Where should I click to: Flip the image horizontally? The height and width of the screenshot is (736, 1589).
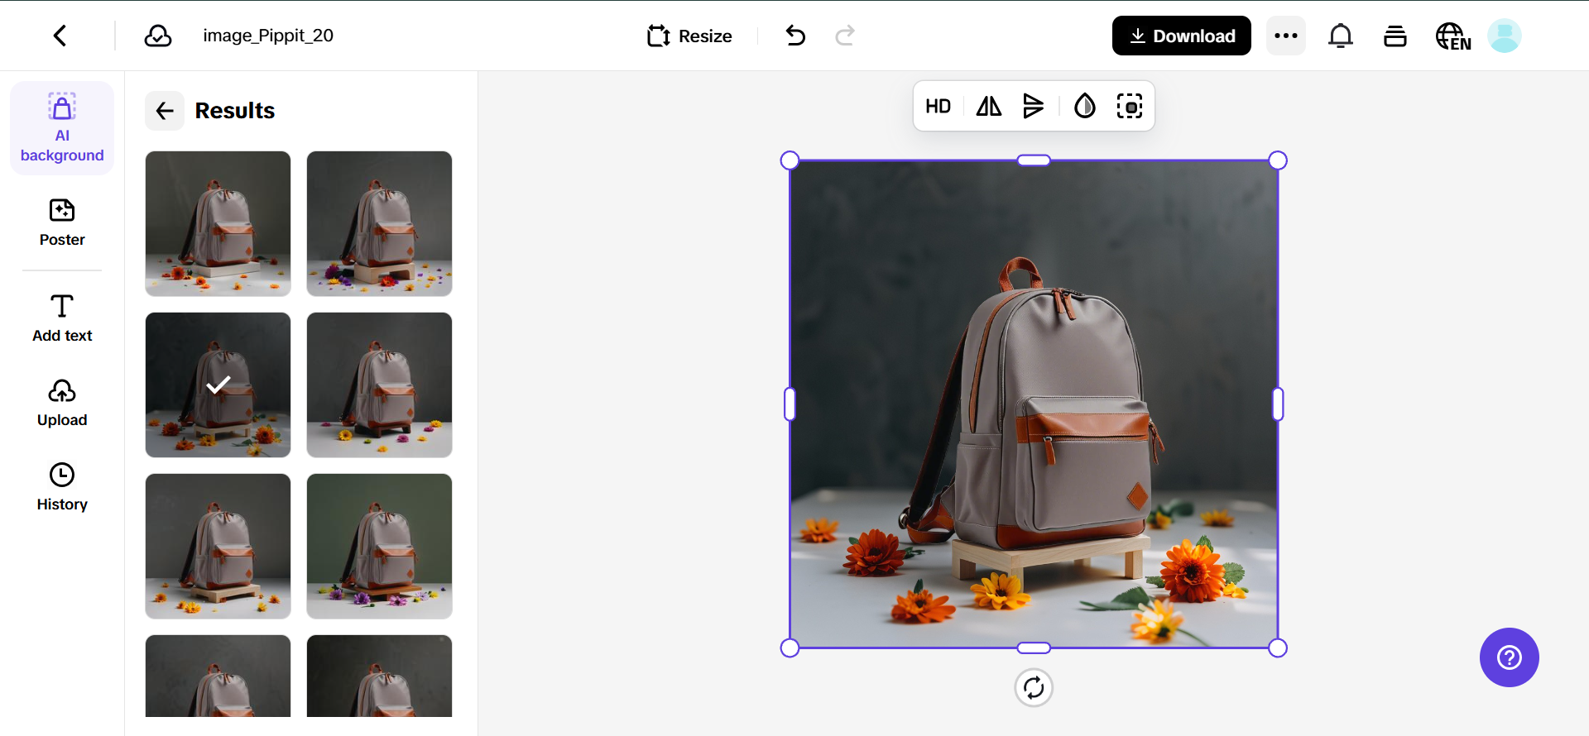(989, 106)
